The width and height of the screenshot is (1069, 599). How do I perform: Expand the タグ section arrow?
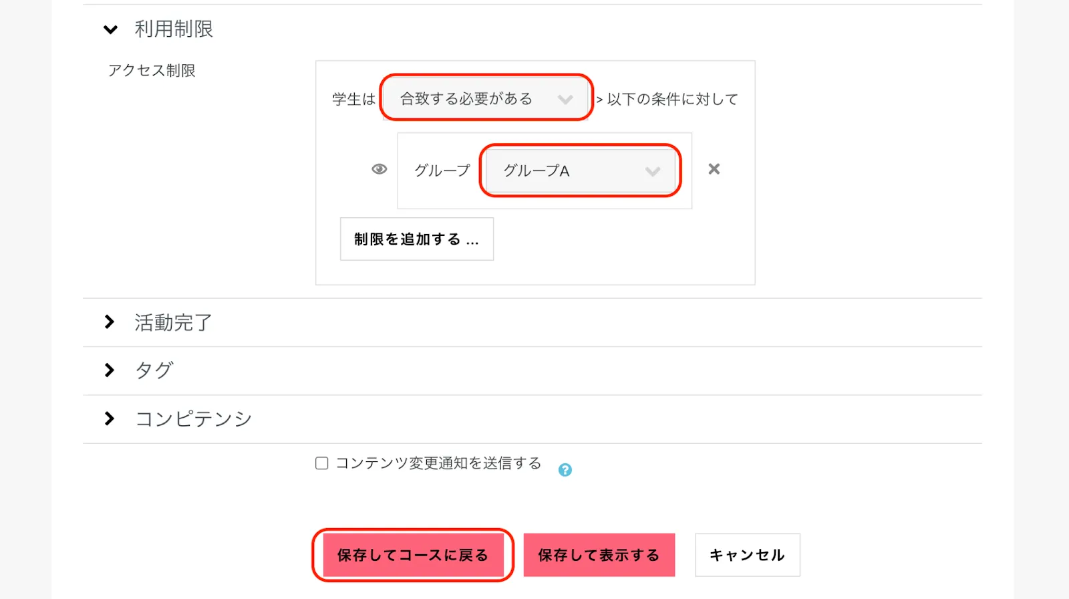click(x=110, y=370)
